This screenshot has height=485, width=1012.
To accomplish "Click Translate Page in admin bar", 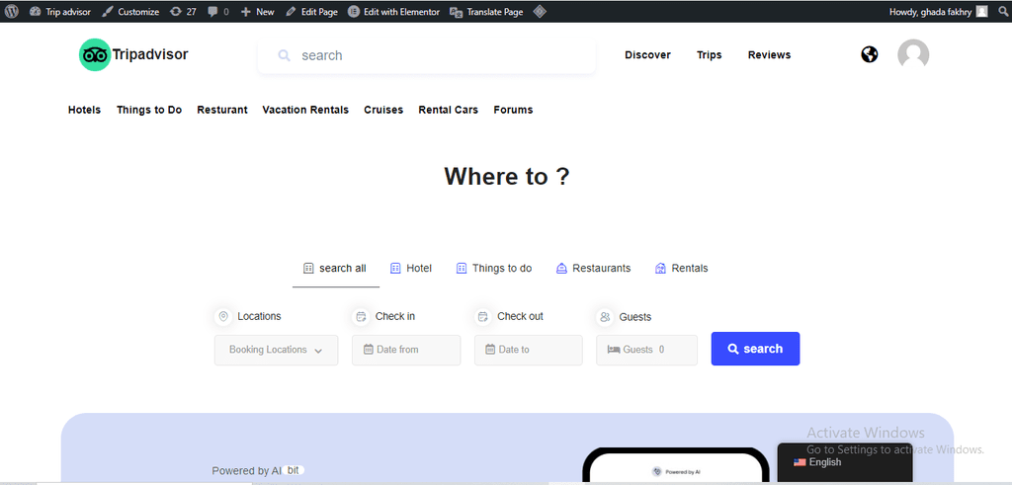I will pos(486,12).
